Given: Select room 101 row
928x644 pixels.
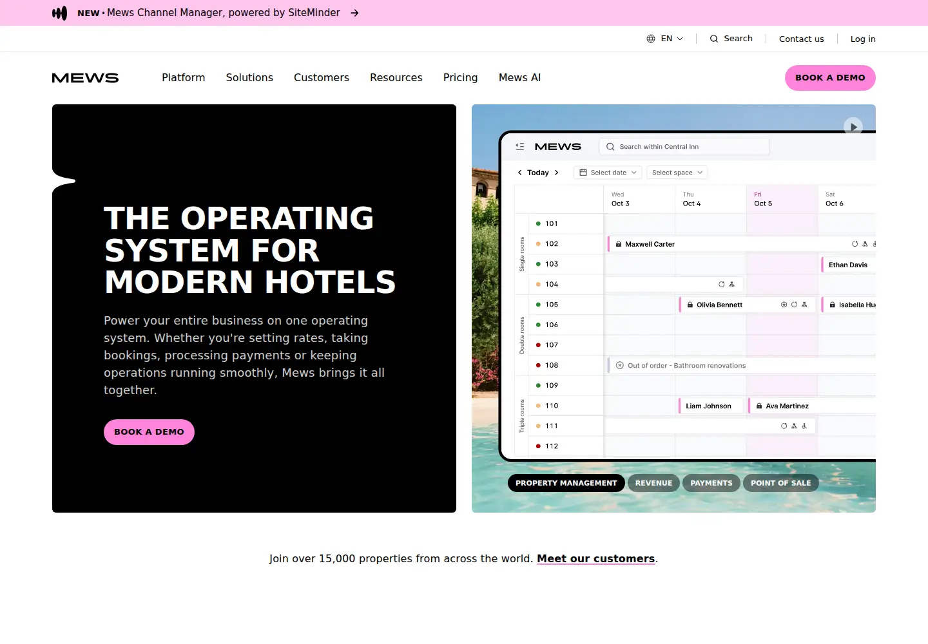Looking at the screenshot, I should [566, 223].
